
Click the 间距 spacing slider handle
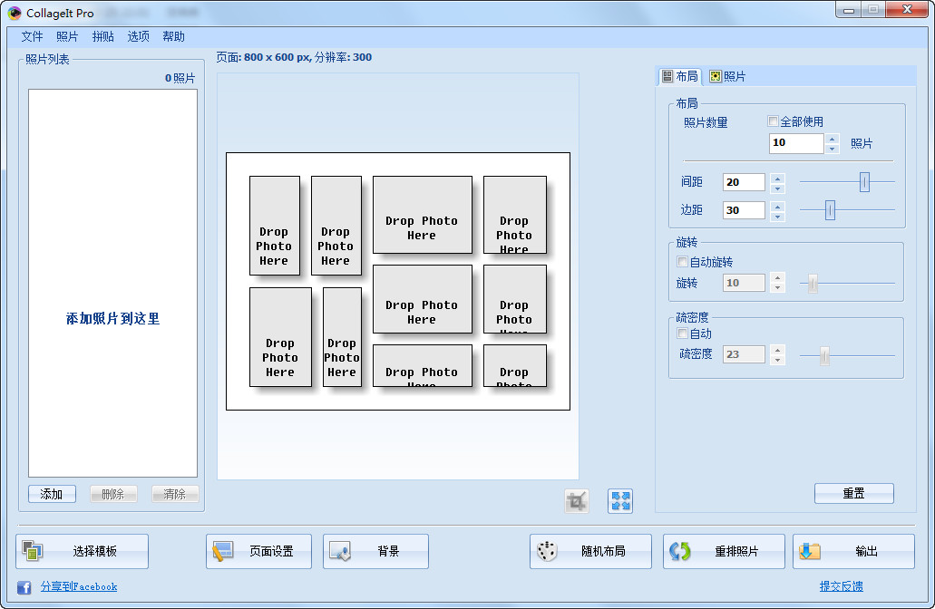click(864, 182)
